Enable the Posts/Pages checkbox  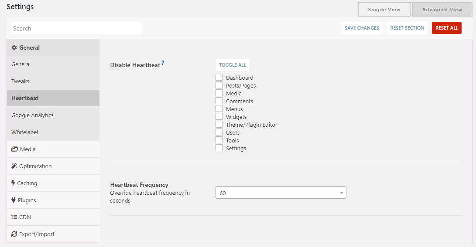pos(219,85)
